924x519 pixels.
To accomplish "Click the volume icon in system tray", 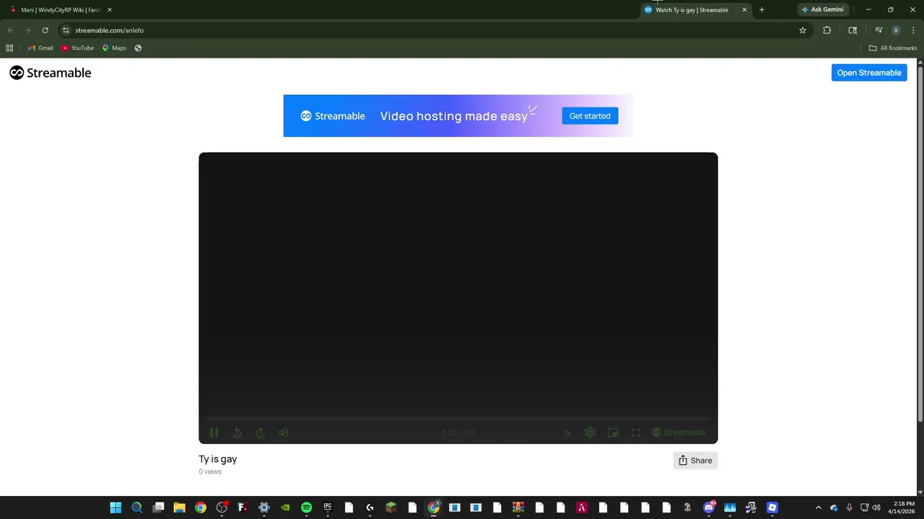I will [x=876, y=507].
